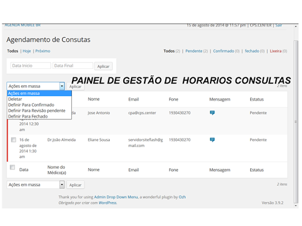Show Próximo appointments filter
302x226 pixels.
[42, 51]
